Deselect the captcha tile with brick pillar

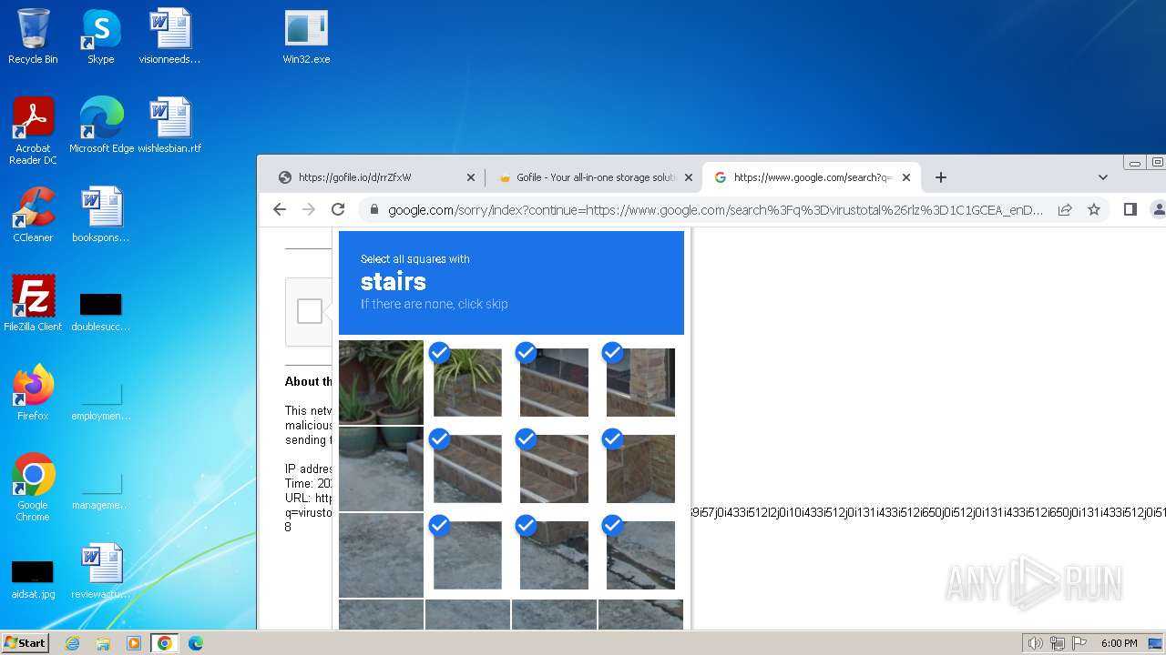[640, 382]
